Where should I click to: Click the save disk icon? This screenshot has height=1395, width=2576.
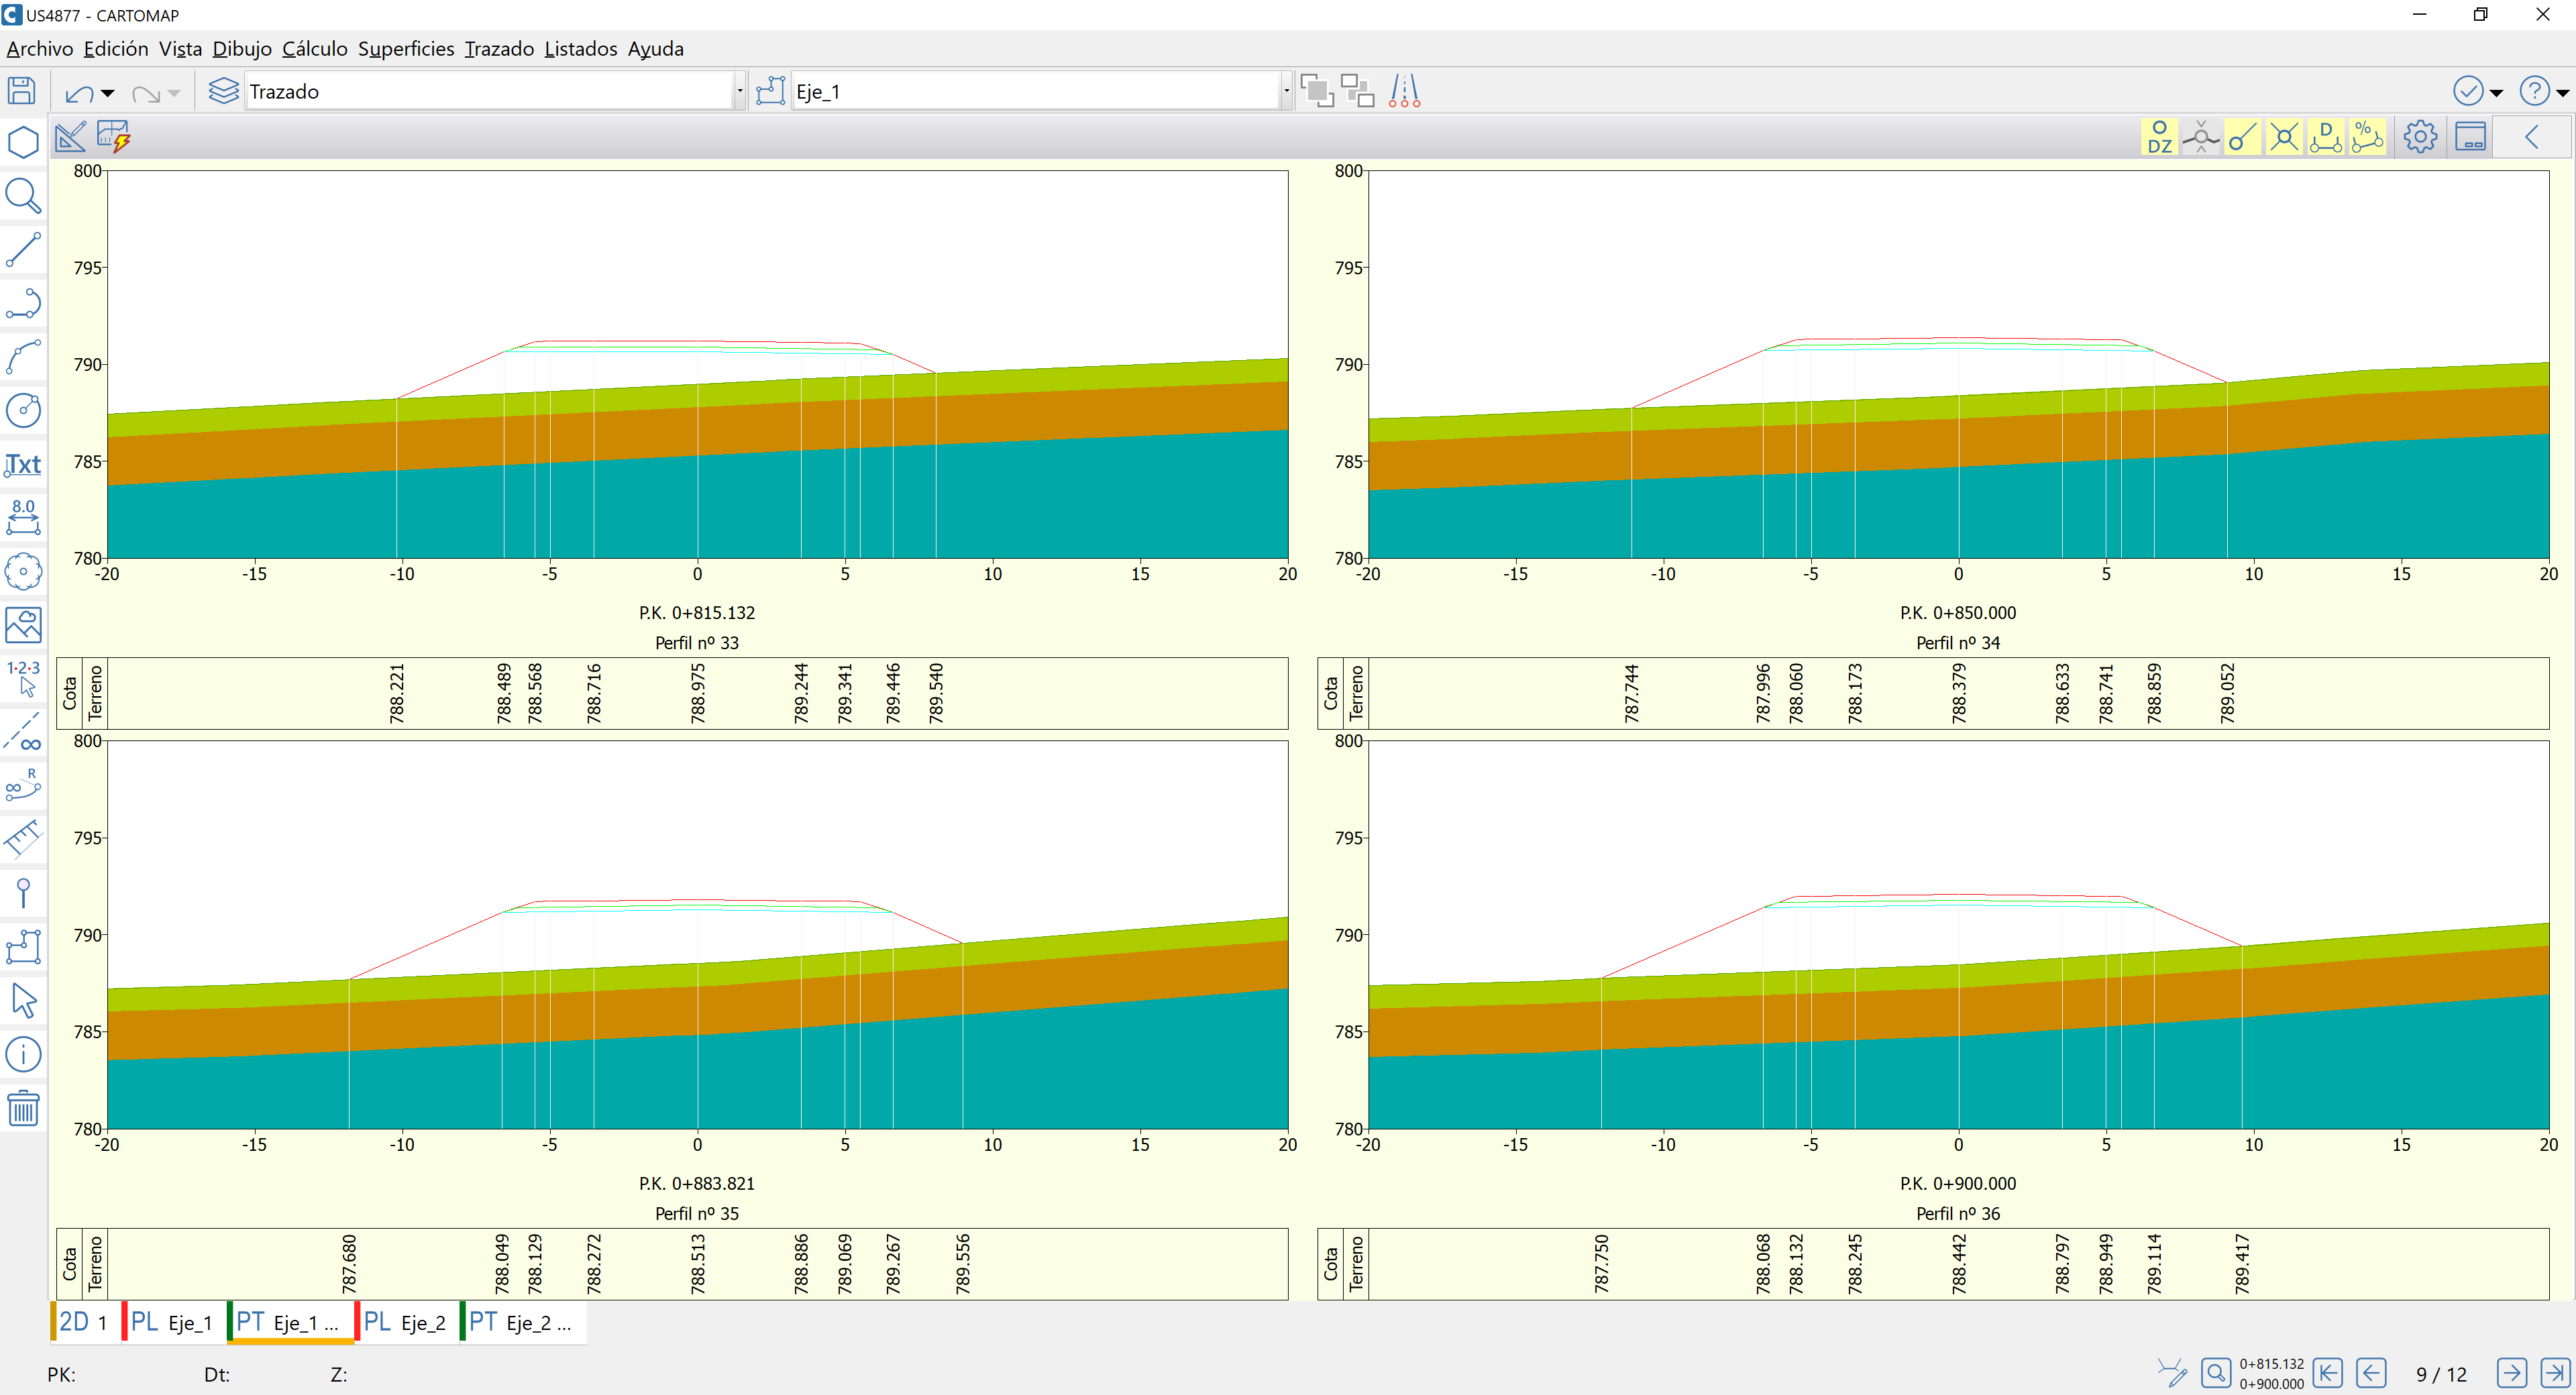[x=21, y=91]
